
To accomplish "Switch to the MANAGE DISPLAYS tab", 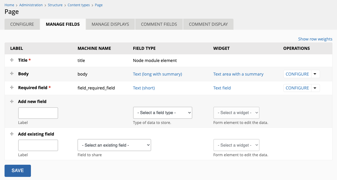I will (110, 24).
